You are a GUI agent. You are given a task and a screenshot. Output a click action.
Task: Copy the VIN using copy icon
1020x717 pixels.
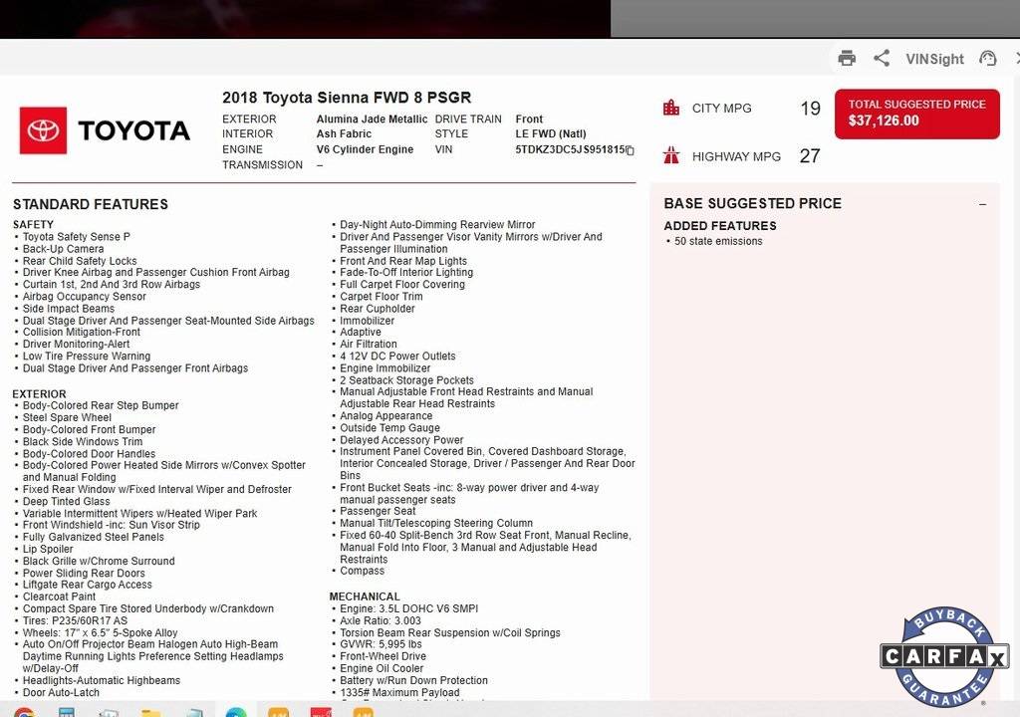point(630,150)
